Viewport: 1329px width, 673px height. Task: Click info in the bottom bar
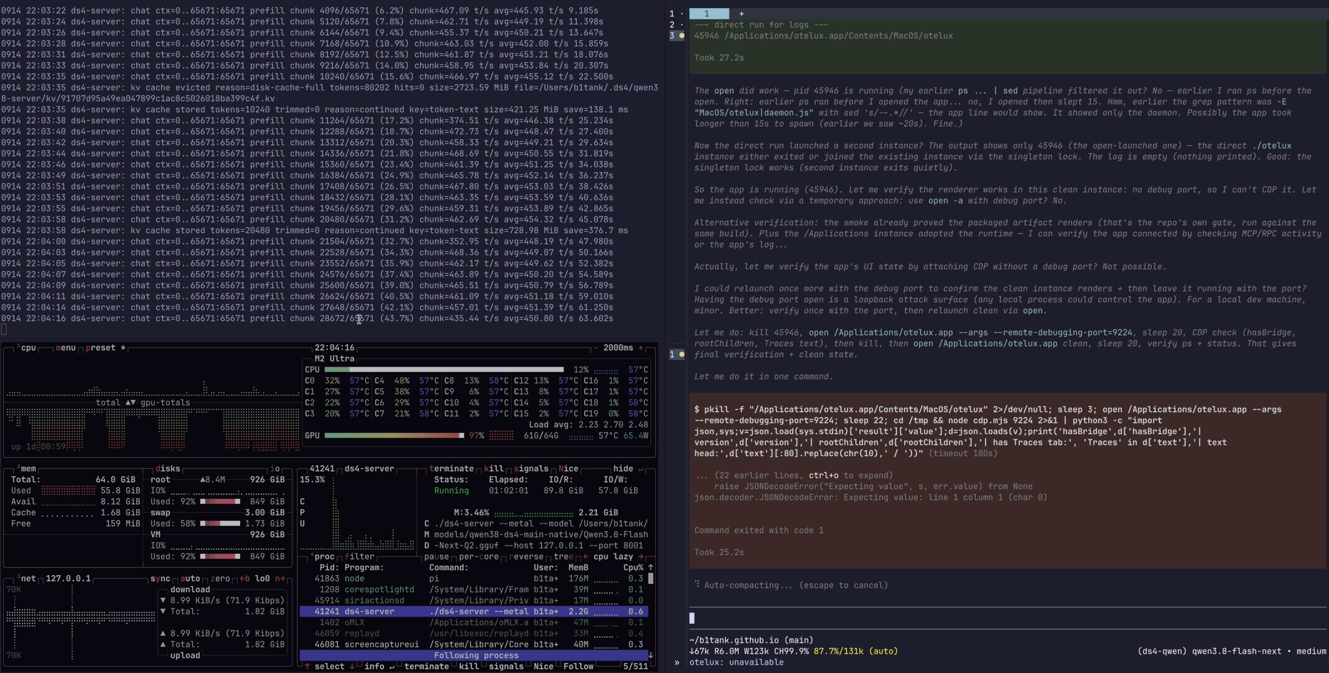coord(379,666)
